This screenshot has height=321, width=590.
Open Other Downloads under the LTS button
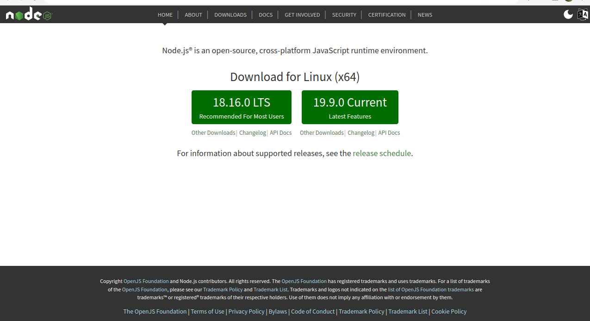(213, 133)
